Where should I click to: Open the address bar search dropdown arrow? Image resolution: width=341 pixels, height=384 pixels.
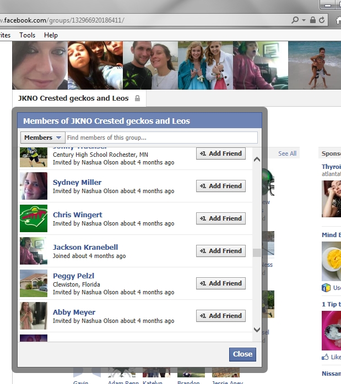(x=304, y=20)
